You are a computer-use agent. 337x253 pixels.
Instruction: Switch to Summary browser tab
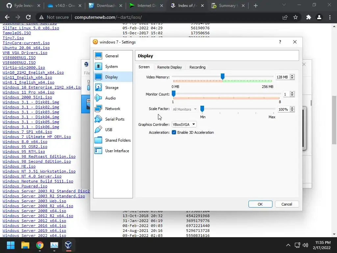point(228,6)
